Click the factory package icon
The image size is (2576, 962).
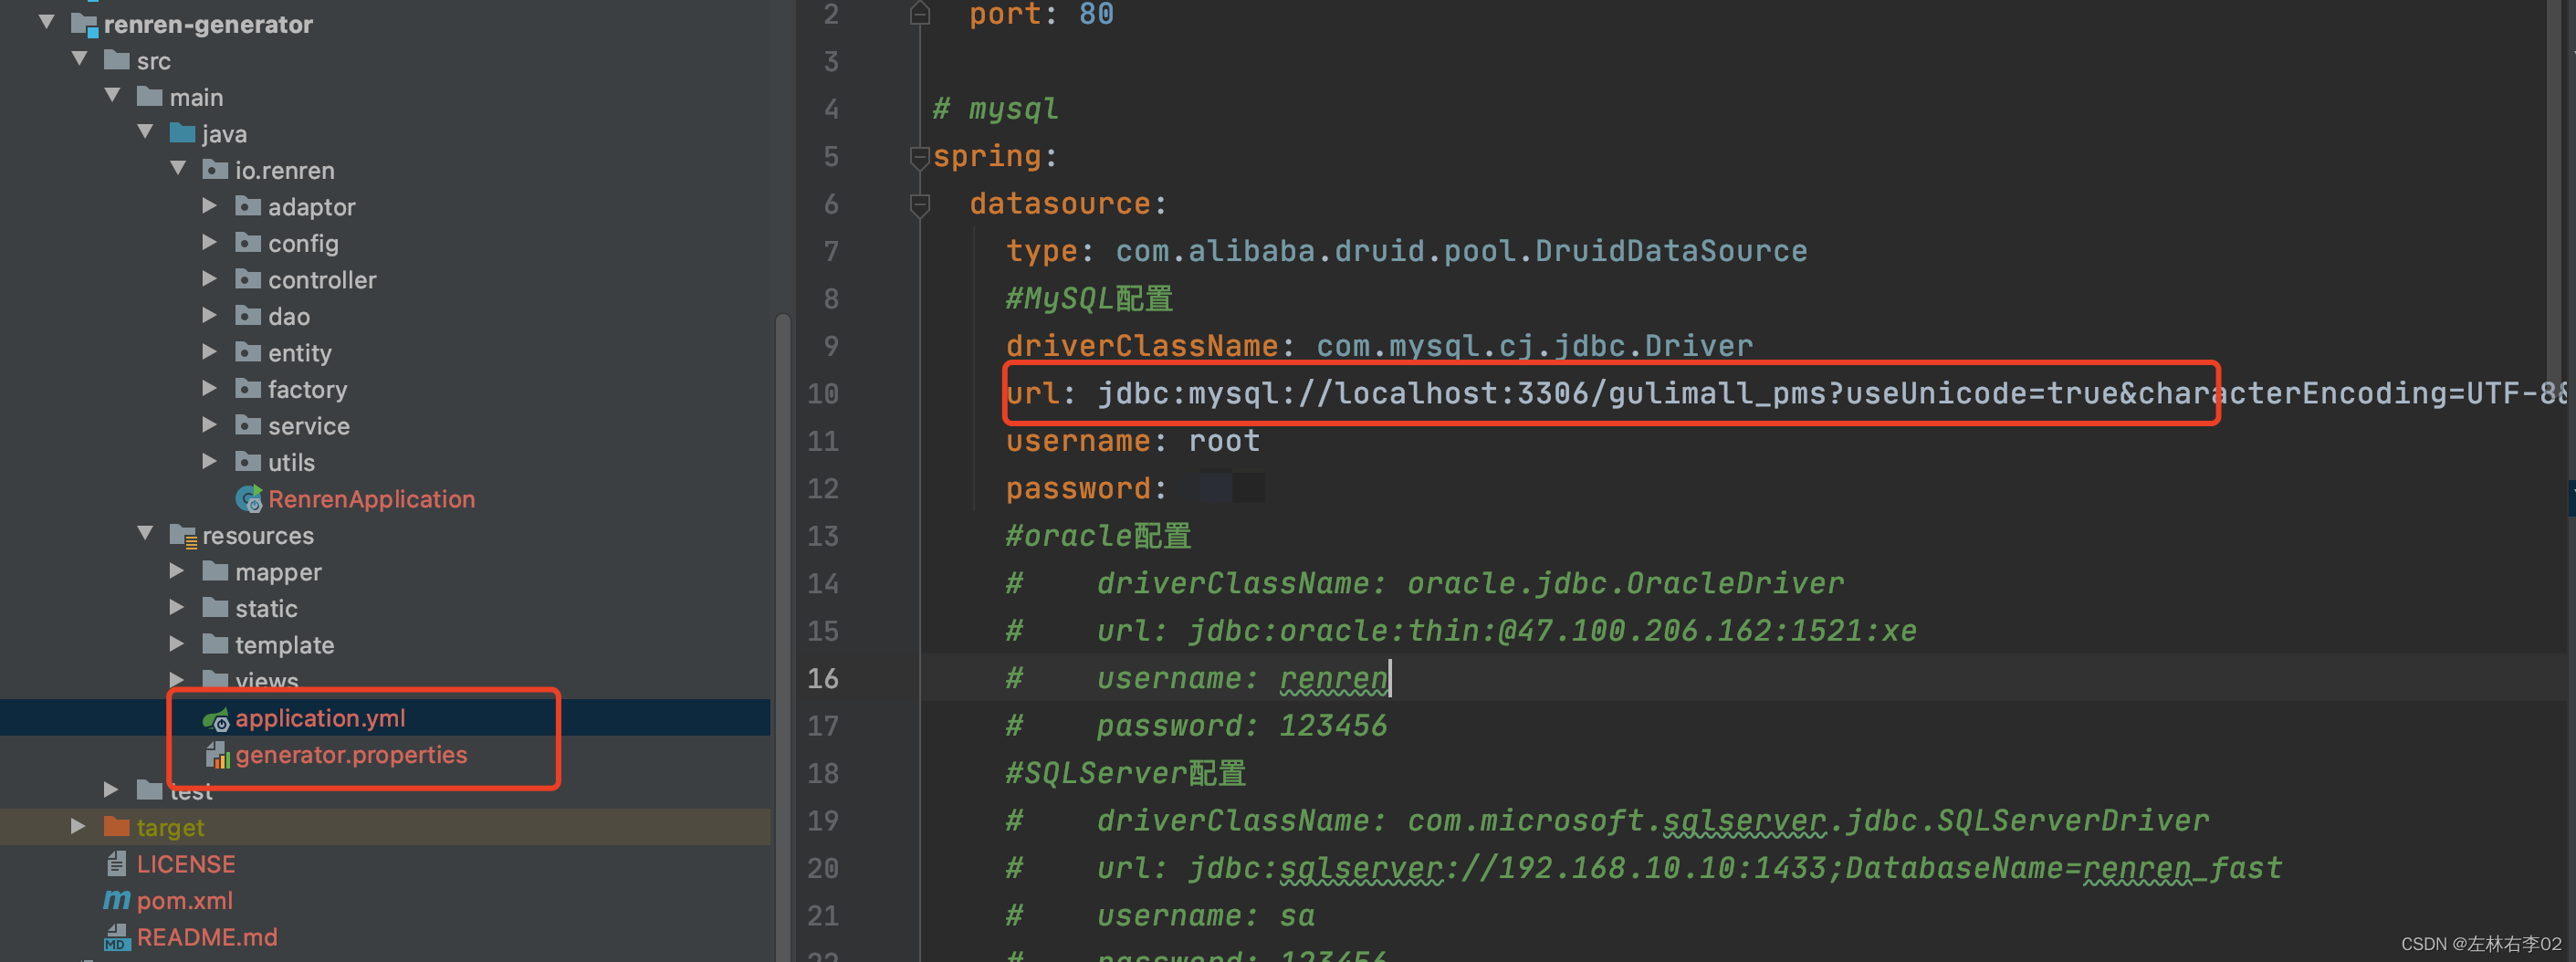point(248,388)
